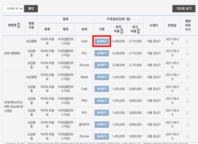Select 상급종합 type cell in Samsung Gold row
The width and height of the screenshot is (198, 144).
tap(31, 41)
